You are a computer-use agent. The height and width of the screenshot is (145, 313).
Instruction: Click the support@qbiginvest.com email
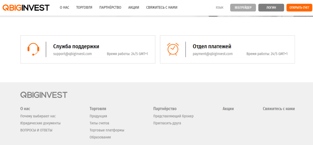tap(72, 54)
